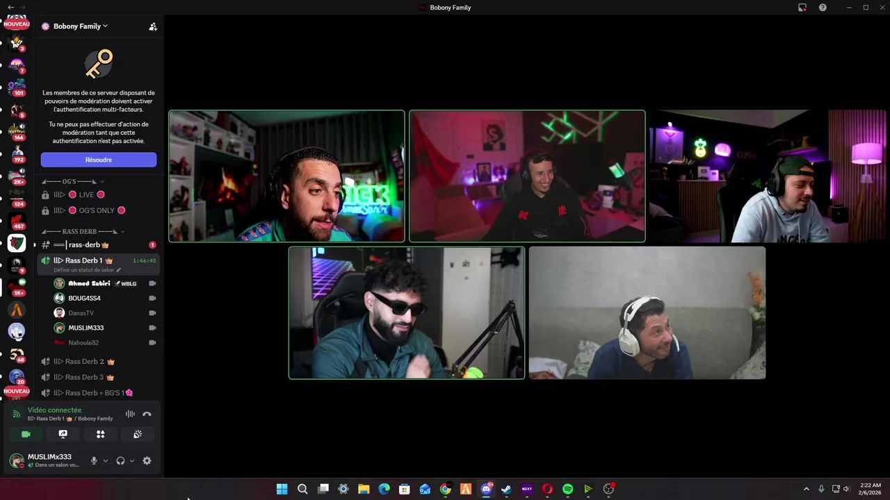The height and width of the screenshot is (500, 890).
Task: Open headphones output options arrow
Action: point(132,460)
